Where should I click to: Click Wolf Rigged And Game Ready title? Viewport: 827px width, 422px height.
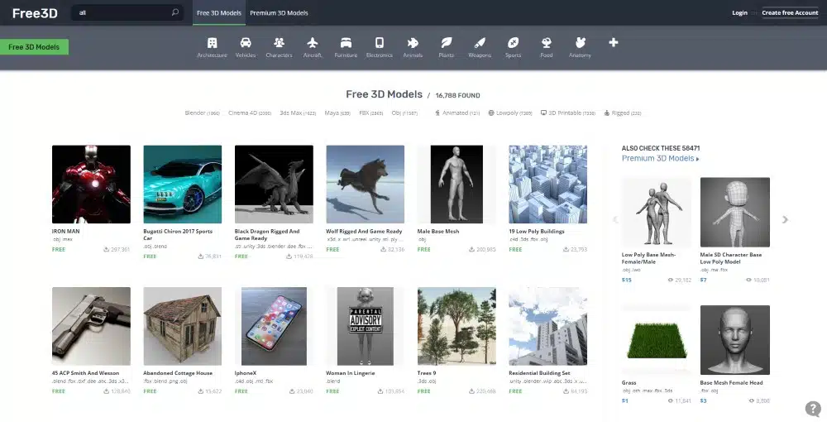point(364,231)
